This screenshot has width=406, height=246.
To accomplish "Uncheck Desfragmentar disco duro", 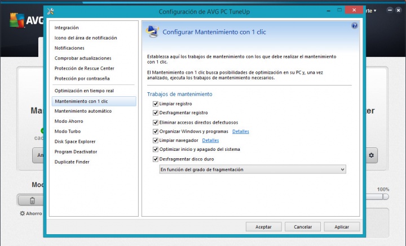I will point(156,159).
